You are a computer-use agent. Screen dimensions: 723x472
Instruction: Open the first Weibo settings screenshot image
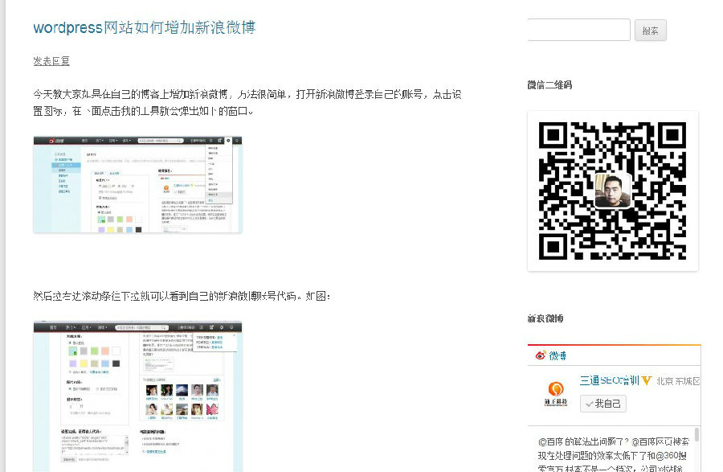point(137,184)
